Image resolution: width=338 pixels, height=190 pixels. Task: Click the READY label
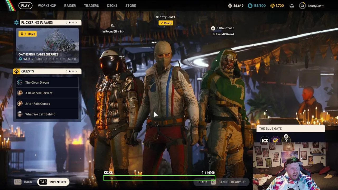click(202, 182)
